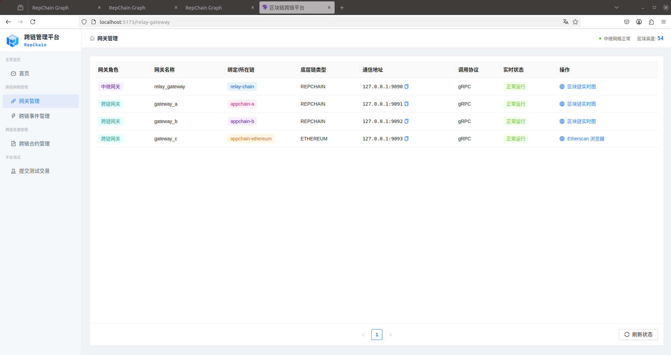Viewport: 671px width, 355px height.
Task: Copy the 127.0.0.1:9090 address
Action: pyautogui.click(x=406, y=87)
